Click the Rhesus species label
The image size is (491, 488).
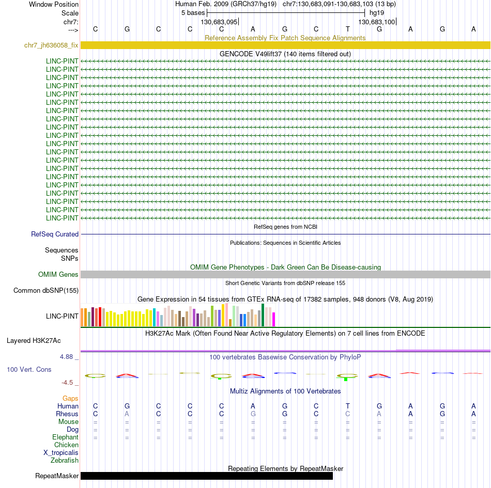tap(67, 414)
